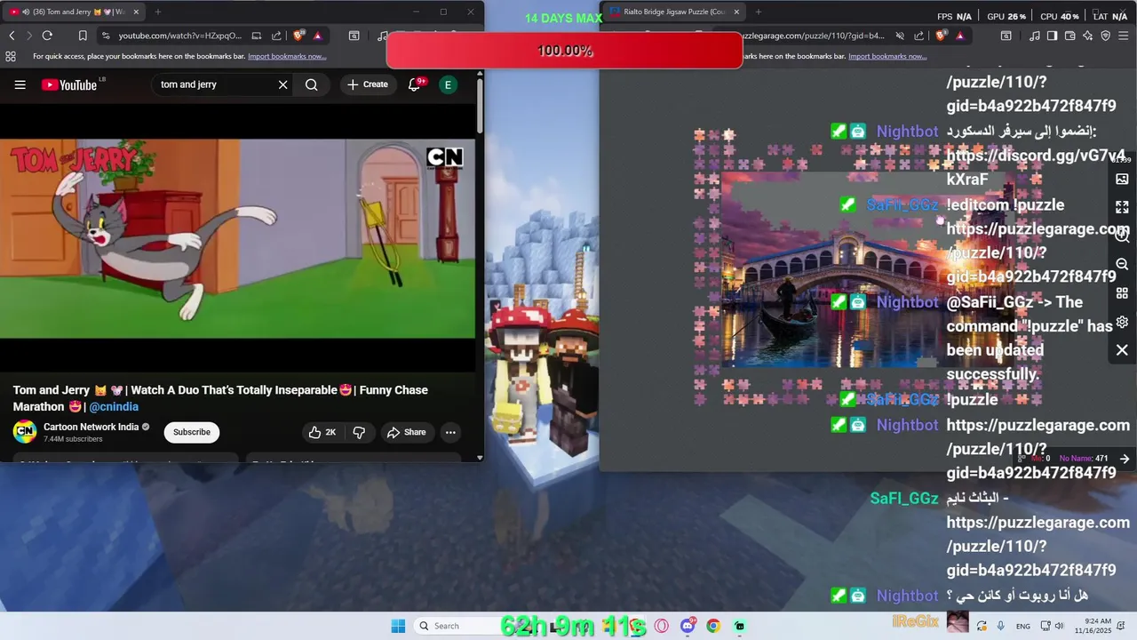Share the puzzle page from address bar
Image resolution: width=1137 pixels, height=640 pixels.
coord(920,36)
